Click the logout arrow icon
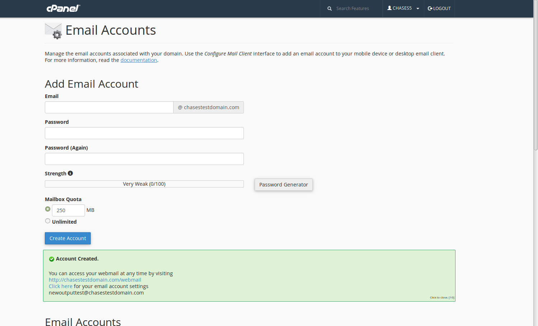The width and height of the screenshot is (538, 326). point(430,9)
